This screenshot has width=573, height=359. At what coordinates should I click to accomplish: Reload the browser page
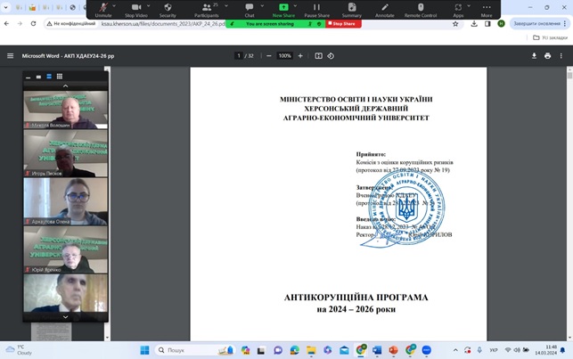[33, 24]
